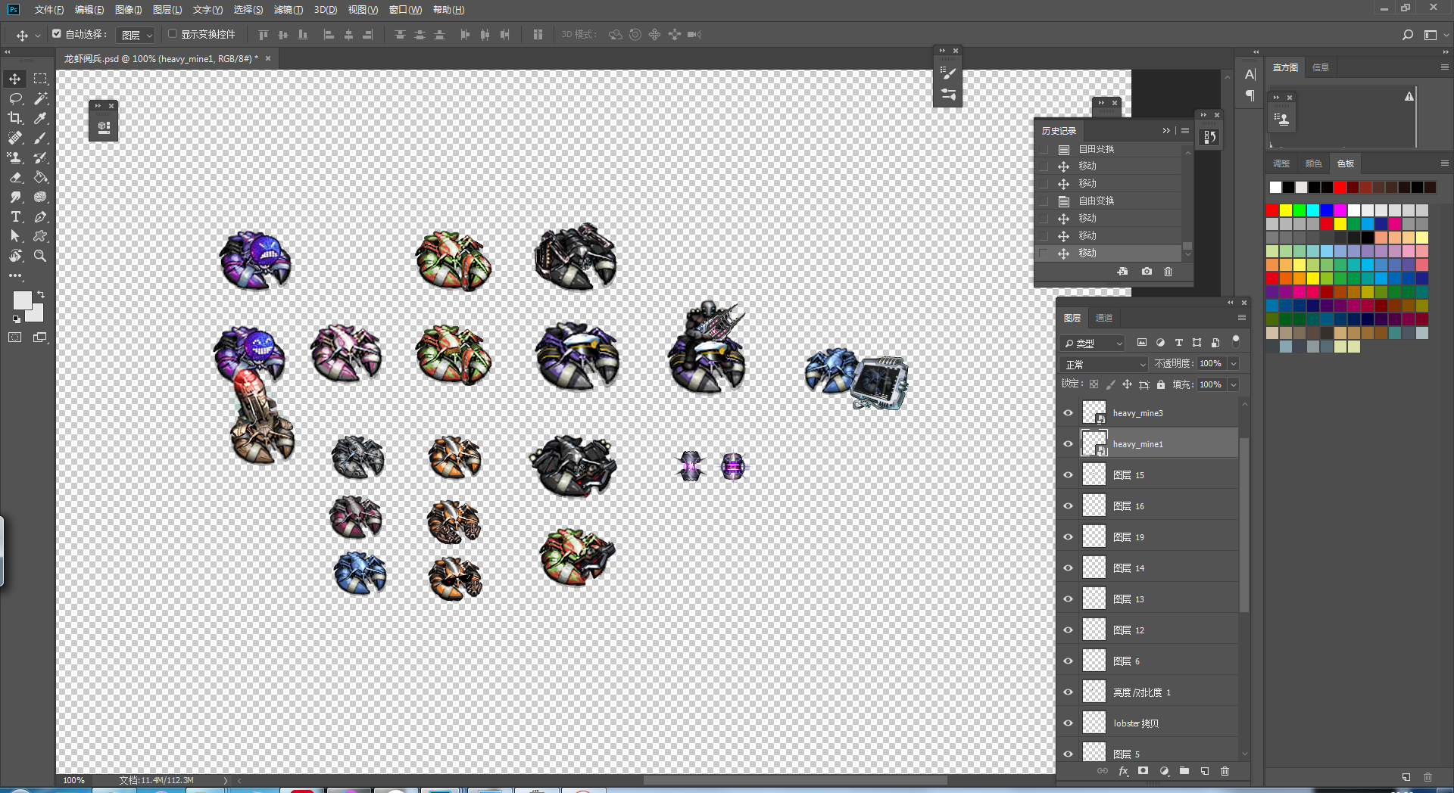Image resolution: width=1454 pixels, height=793 pixels.
Task: Select the Horizontal Type tool
Action: pyautogui.click(x=15, y=216)
